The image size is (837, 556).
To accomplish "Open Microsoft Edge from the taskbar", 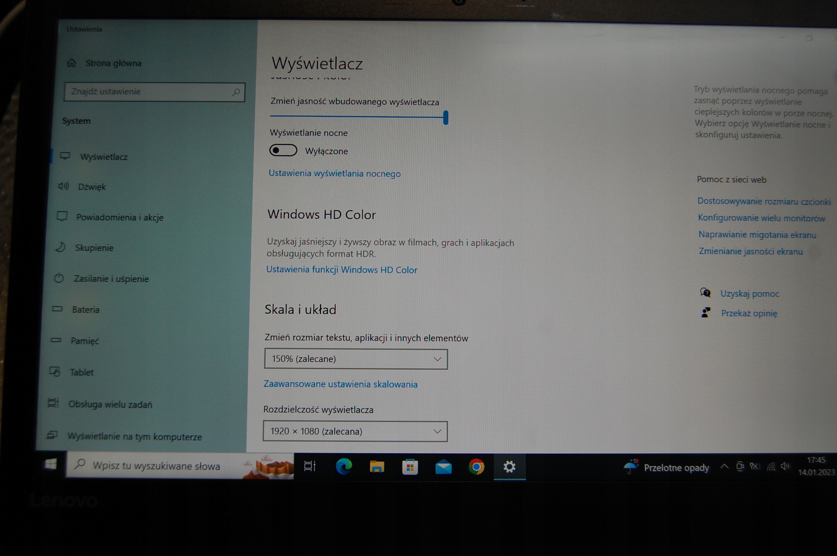I will coord(344,466).
